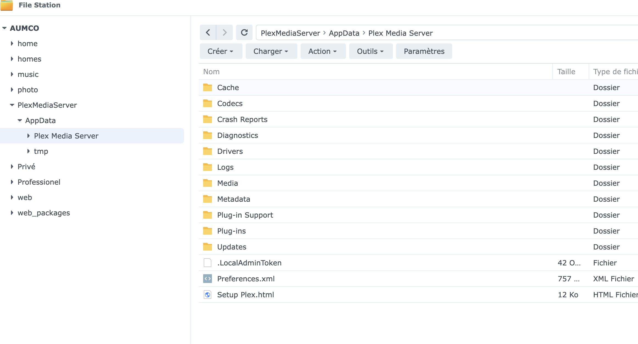Click the XML Fichier type cell
Screen dimensions: 638x344
point(614,279)
